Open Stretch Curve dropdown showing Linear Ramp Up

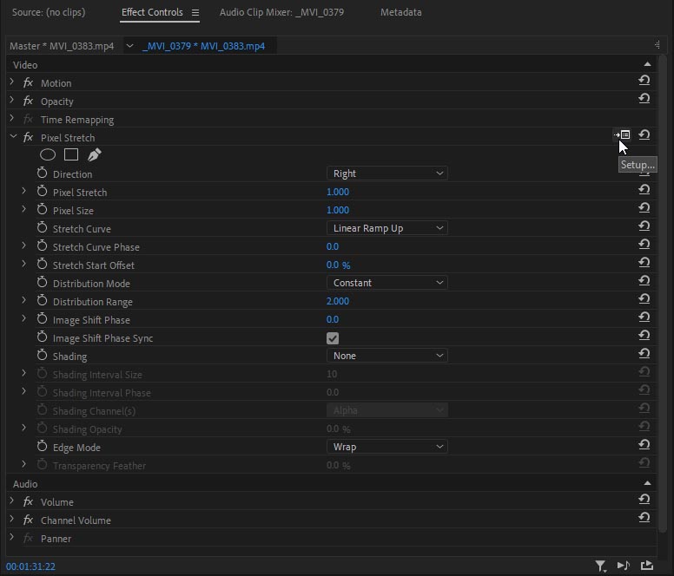coord(387,228)
